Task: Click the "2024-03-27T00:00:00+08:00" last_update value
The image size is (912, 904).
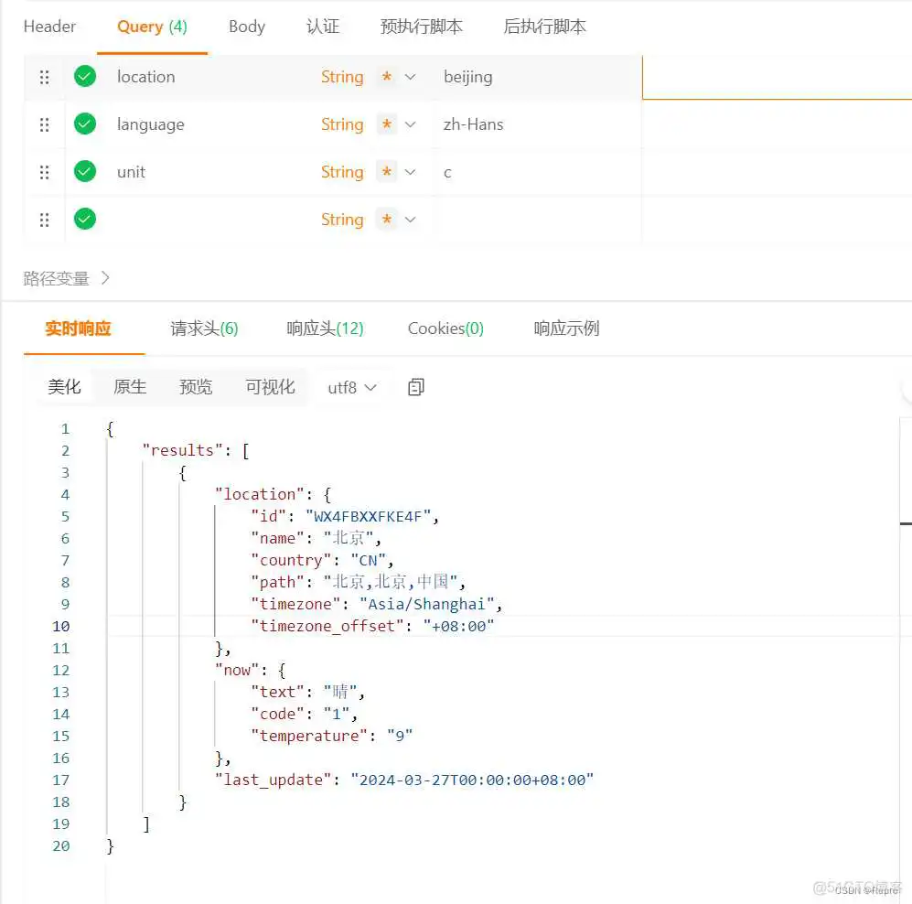Action: (472, 780)
